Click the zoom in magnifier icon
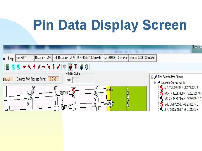Screen dimensions: 202x151 point(13,67)
